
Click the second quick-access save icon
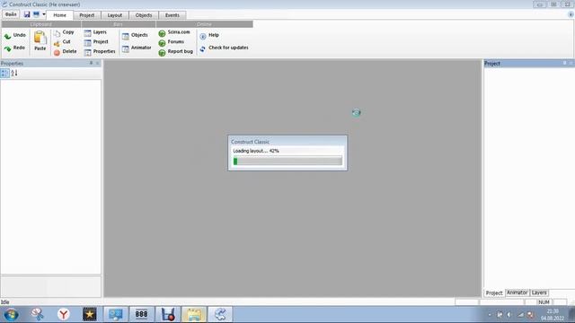[36, 14]
